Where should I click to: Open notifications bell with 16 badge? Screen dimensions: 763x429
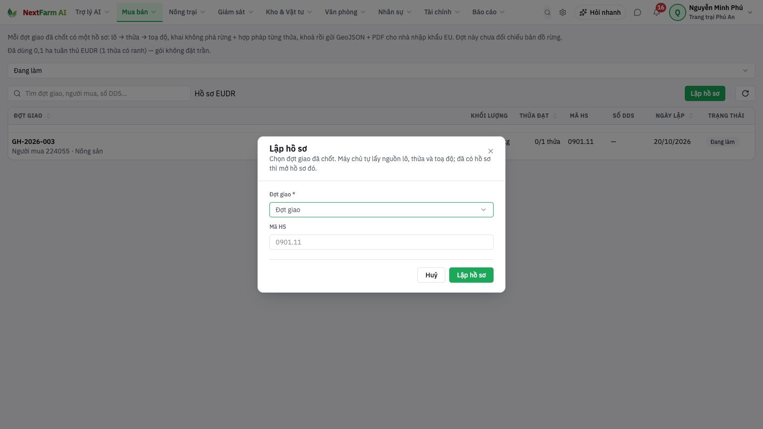tap(657, 12)
